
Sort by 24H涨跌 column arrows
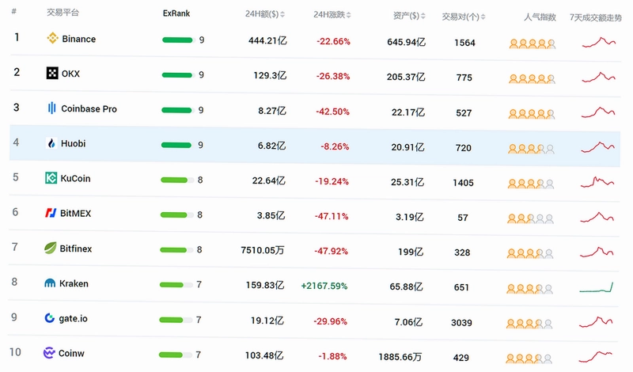point(349,15)
